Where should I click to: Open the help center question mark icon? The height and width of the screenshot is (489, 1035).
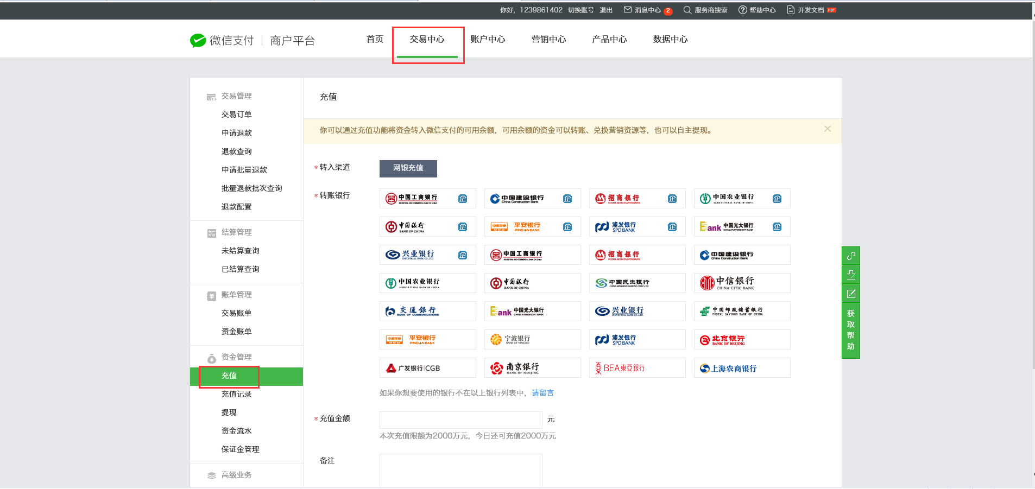[x=742, y=10]
